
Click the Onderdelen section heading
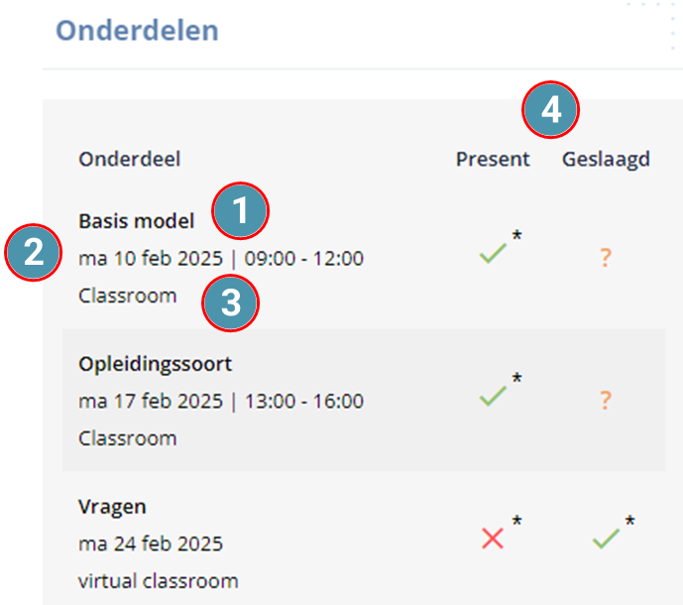point(137,31)
